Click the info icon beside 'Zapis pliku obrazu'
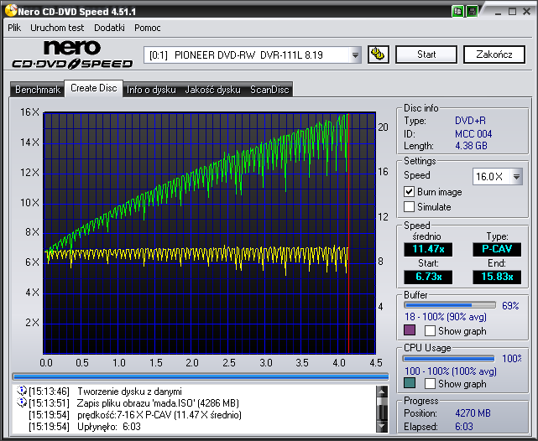 coord(22,402)
